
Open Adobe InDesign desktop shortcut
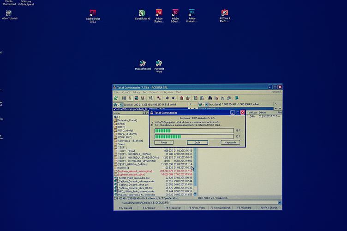pos(175,13)
